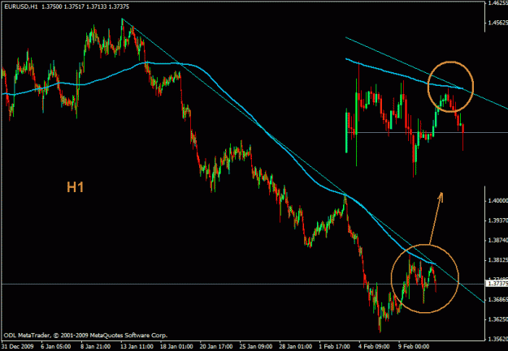The height and width of the screenshot is (351, 508).
Task: Select the 20 Jan 17:00 time label
Action: pos(216,346)
